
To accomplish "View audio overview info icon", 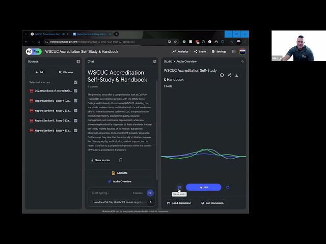I will (222, 75).
